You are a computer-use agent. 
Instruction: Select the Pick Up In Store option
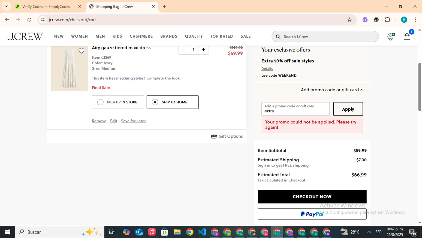(x=118, y=102)
